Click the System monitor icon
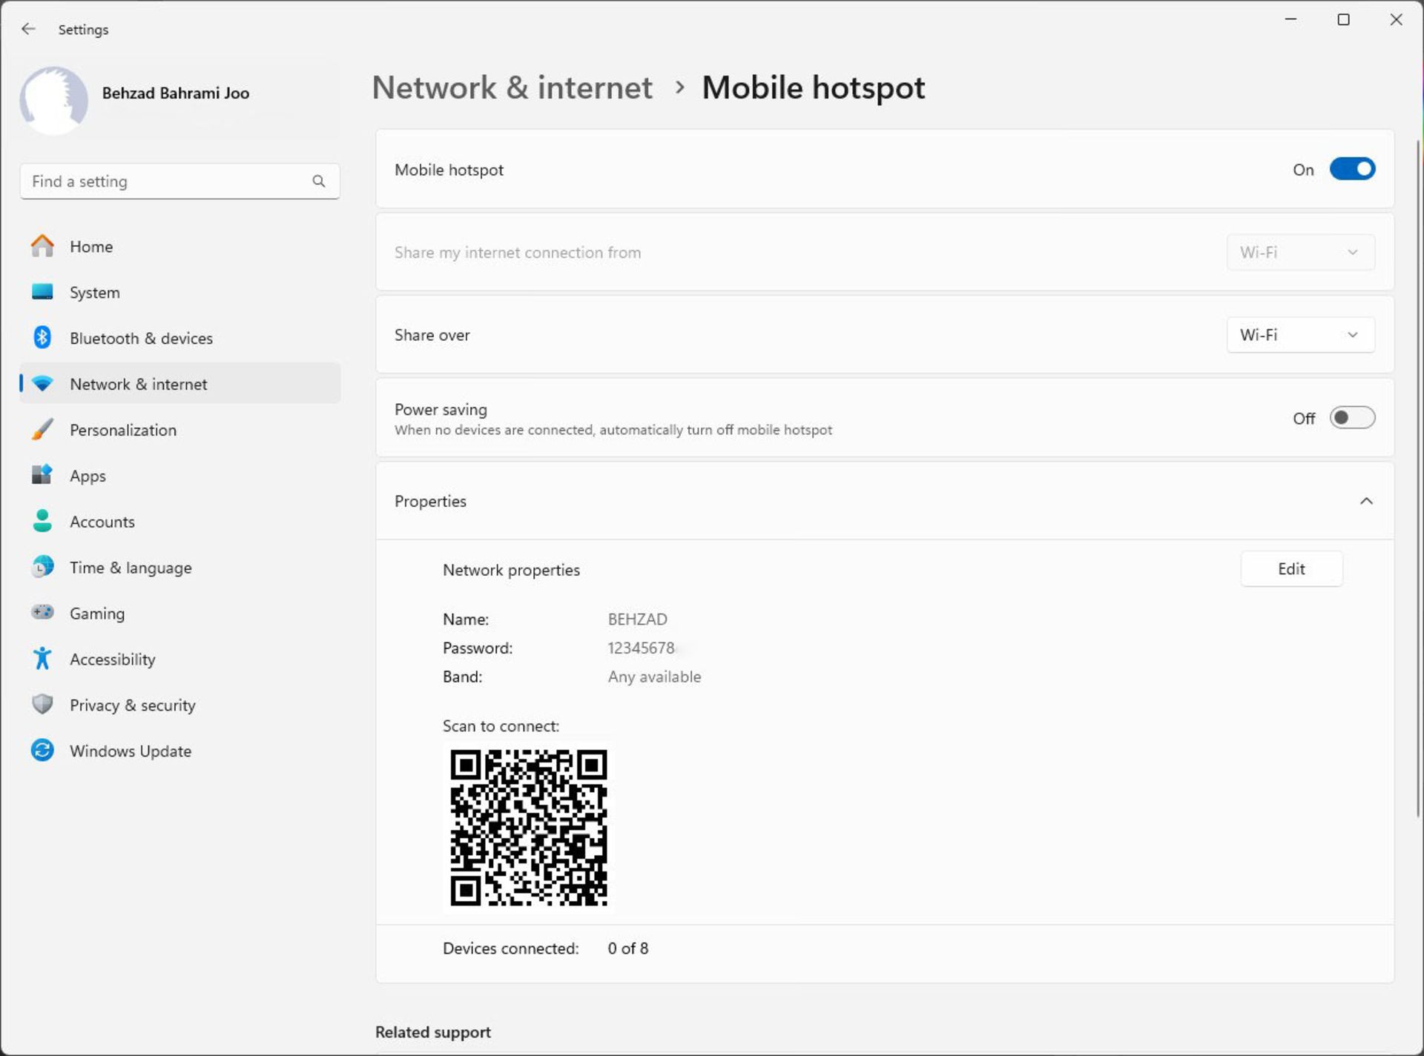Viewport: 1424px width, 1056px height. [42, 292]
